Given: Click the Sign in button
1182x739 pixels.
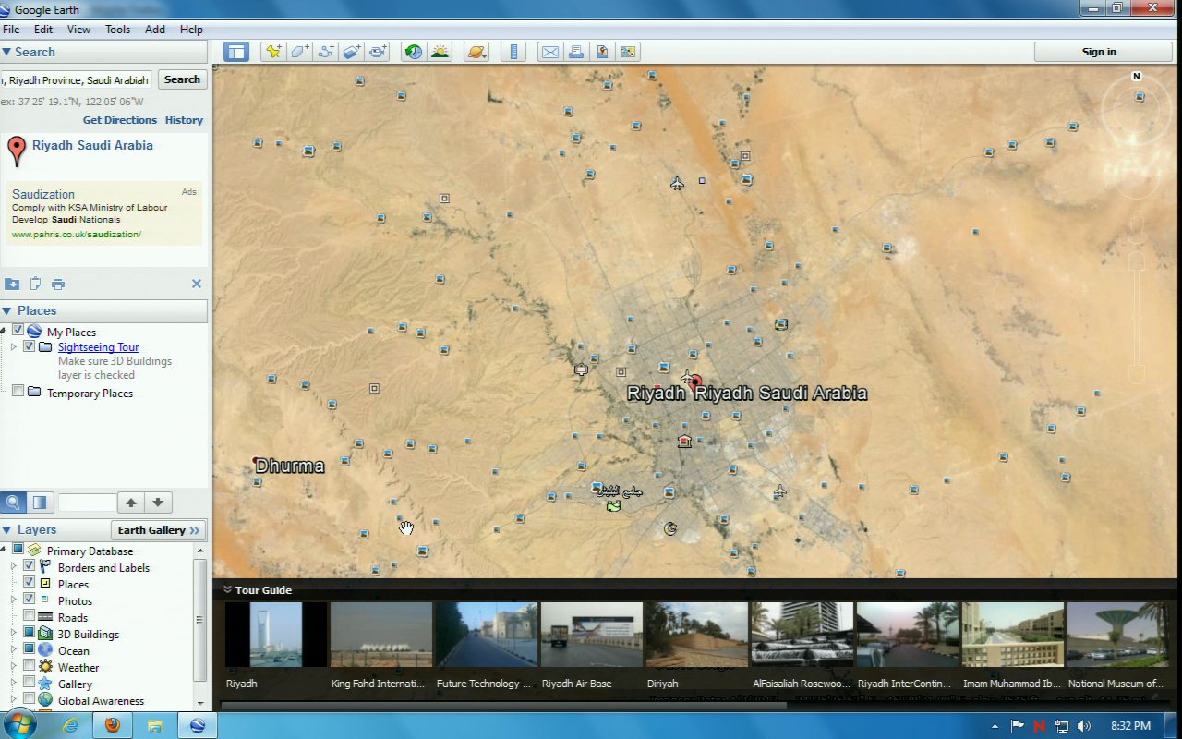Looking at the screenshot, I should (1099, 52).
